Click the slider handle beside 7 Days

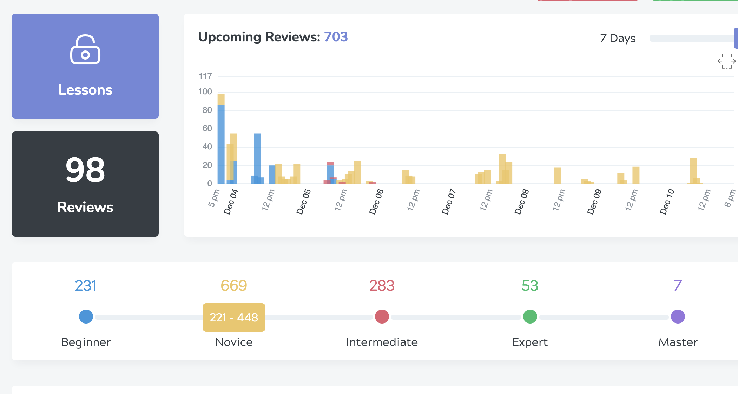click(x=736, y=38)
